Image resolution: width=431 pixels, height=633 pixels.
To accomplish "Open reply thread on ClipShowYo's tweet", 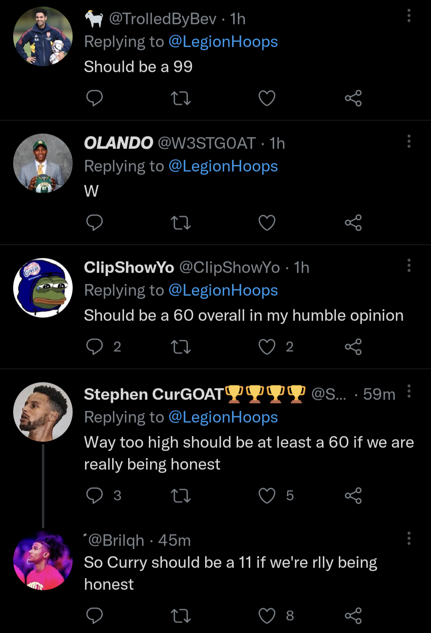I will [x=95, y=346].
